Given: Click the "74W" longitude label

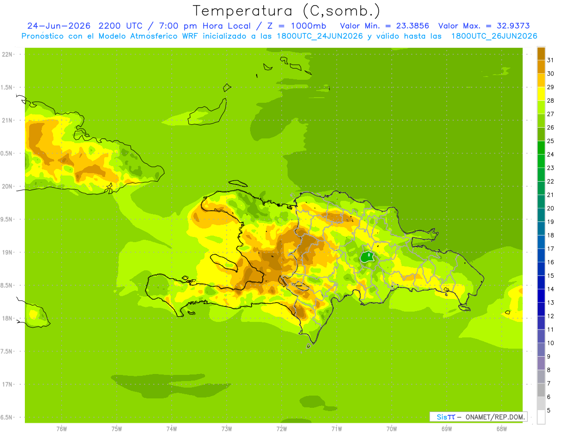Looking at the screenshot, I should 172,429.
